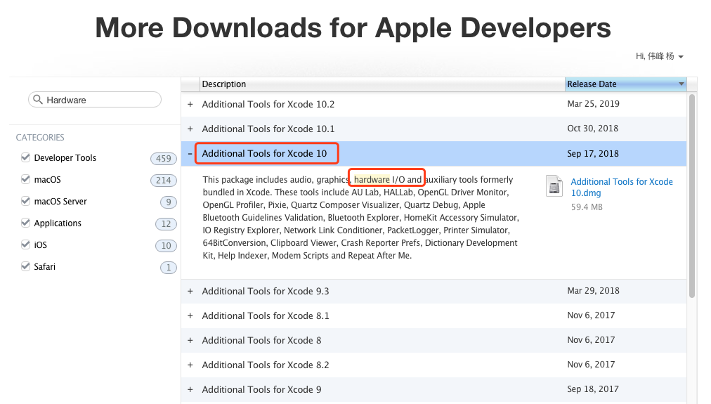Screen dimensions: 711x404
Task: Uncheck the iOS category
Action: pos(25,245)
